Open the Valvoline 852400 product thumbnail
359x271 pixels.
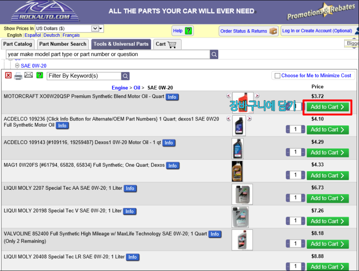coord(242,240)
